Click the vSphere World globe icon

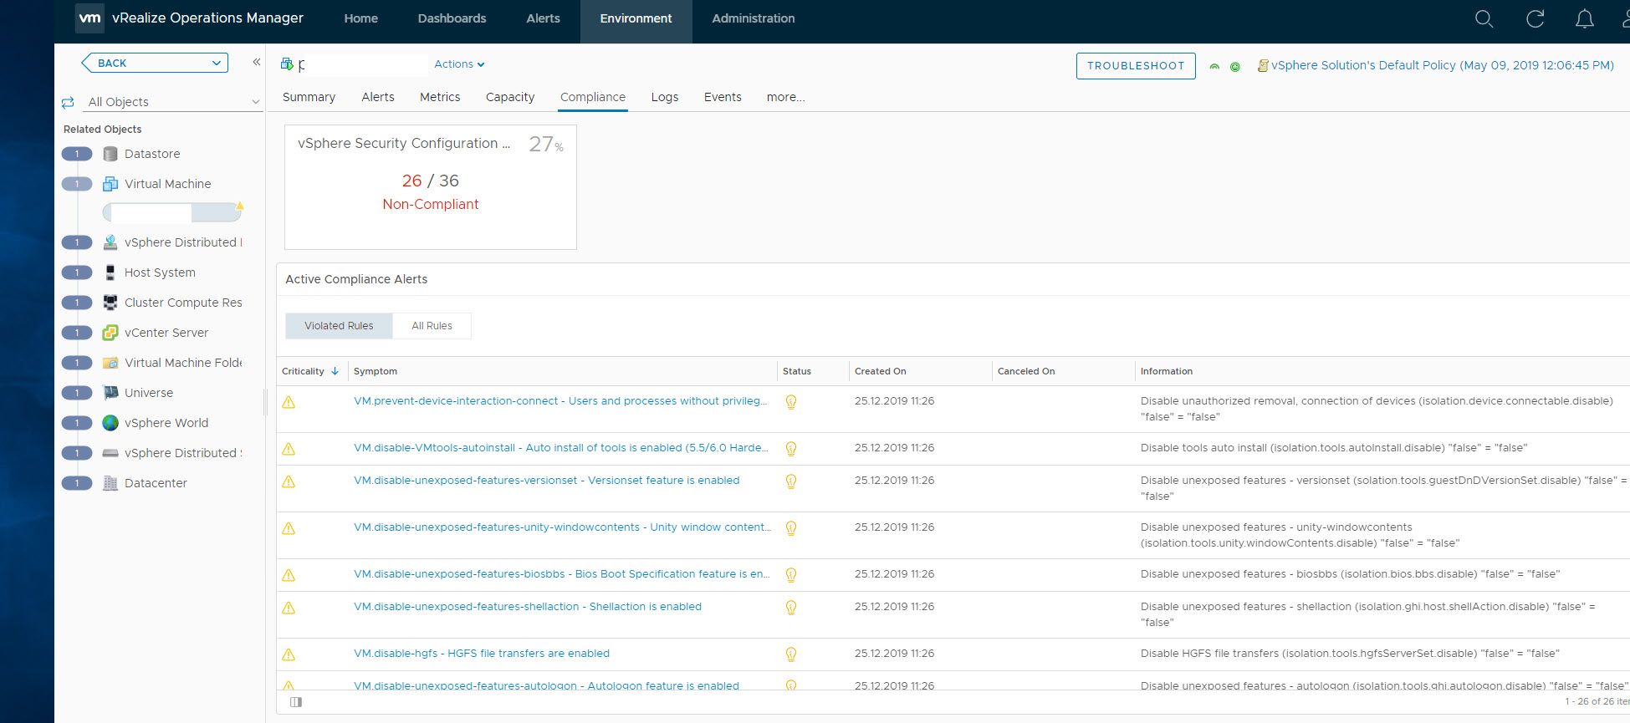pyautogui.click(x=110, y=423)
